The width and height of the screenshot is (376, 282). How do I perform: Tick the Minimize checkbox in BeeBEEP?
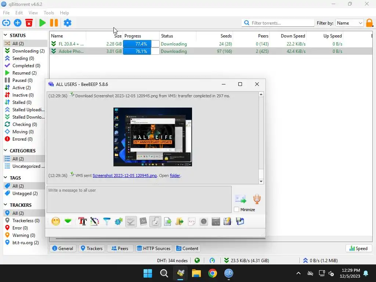coord(236,209)
